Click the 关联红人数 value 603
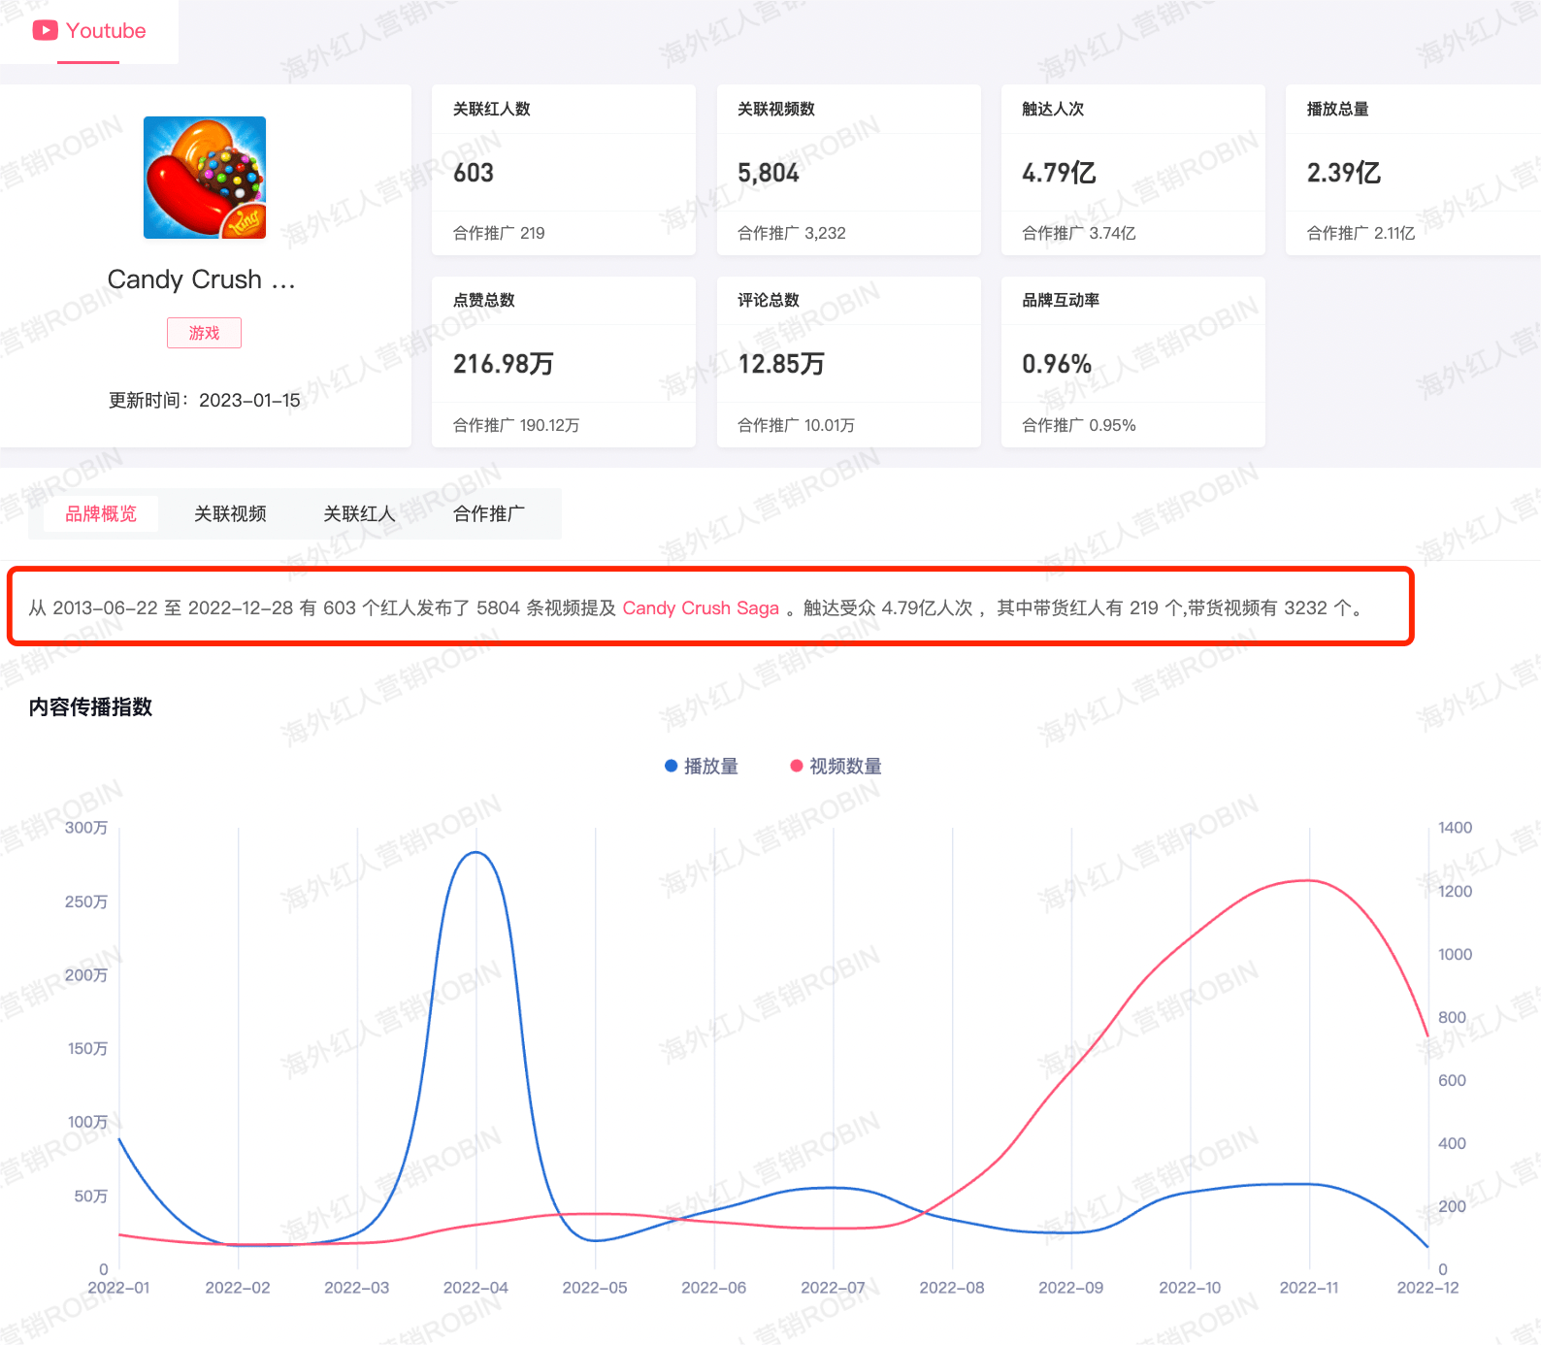 pos(474,173)
